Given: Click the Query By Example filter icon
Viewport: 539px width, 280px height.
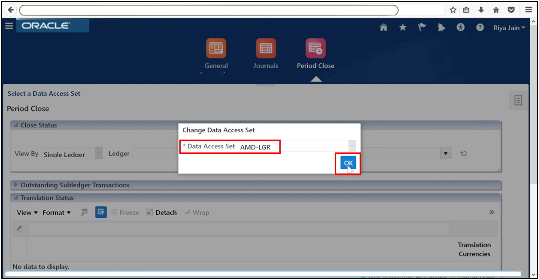Looking at the screenshot, I should pyautogui.click(x=101, y=212).
